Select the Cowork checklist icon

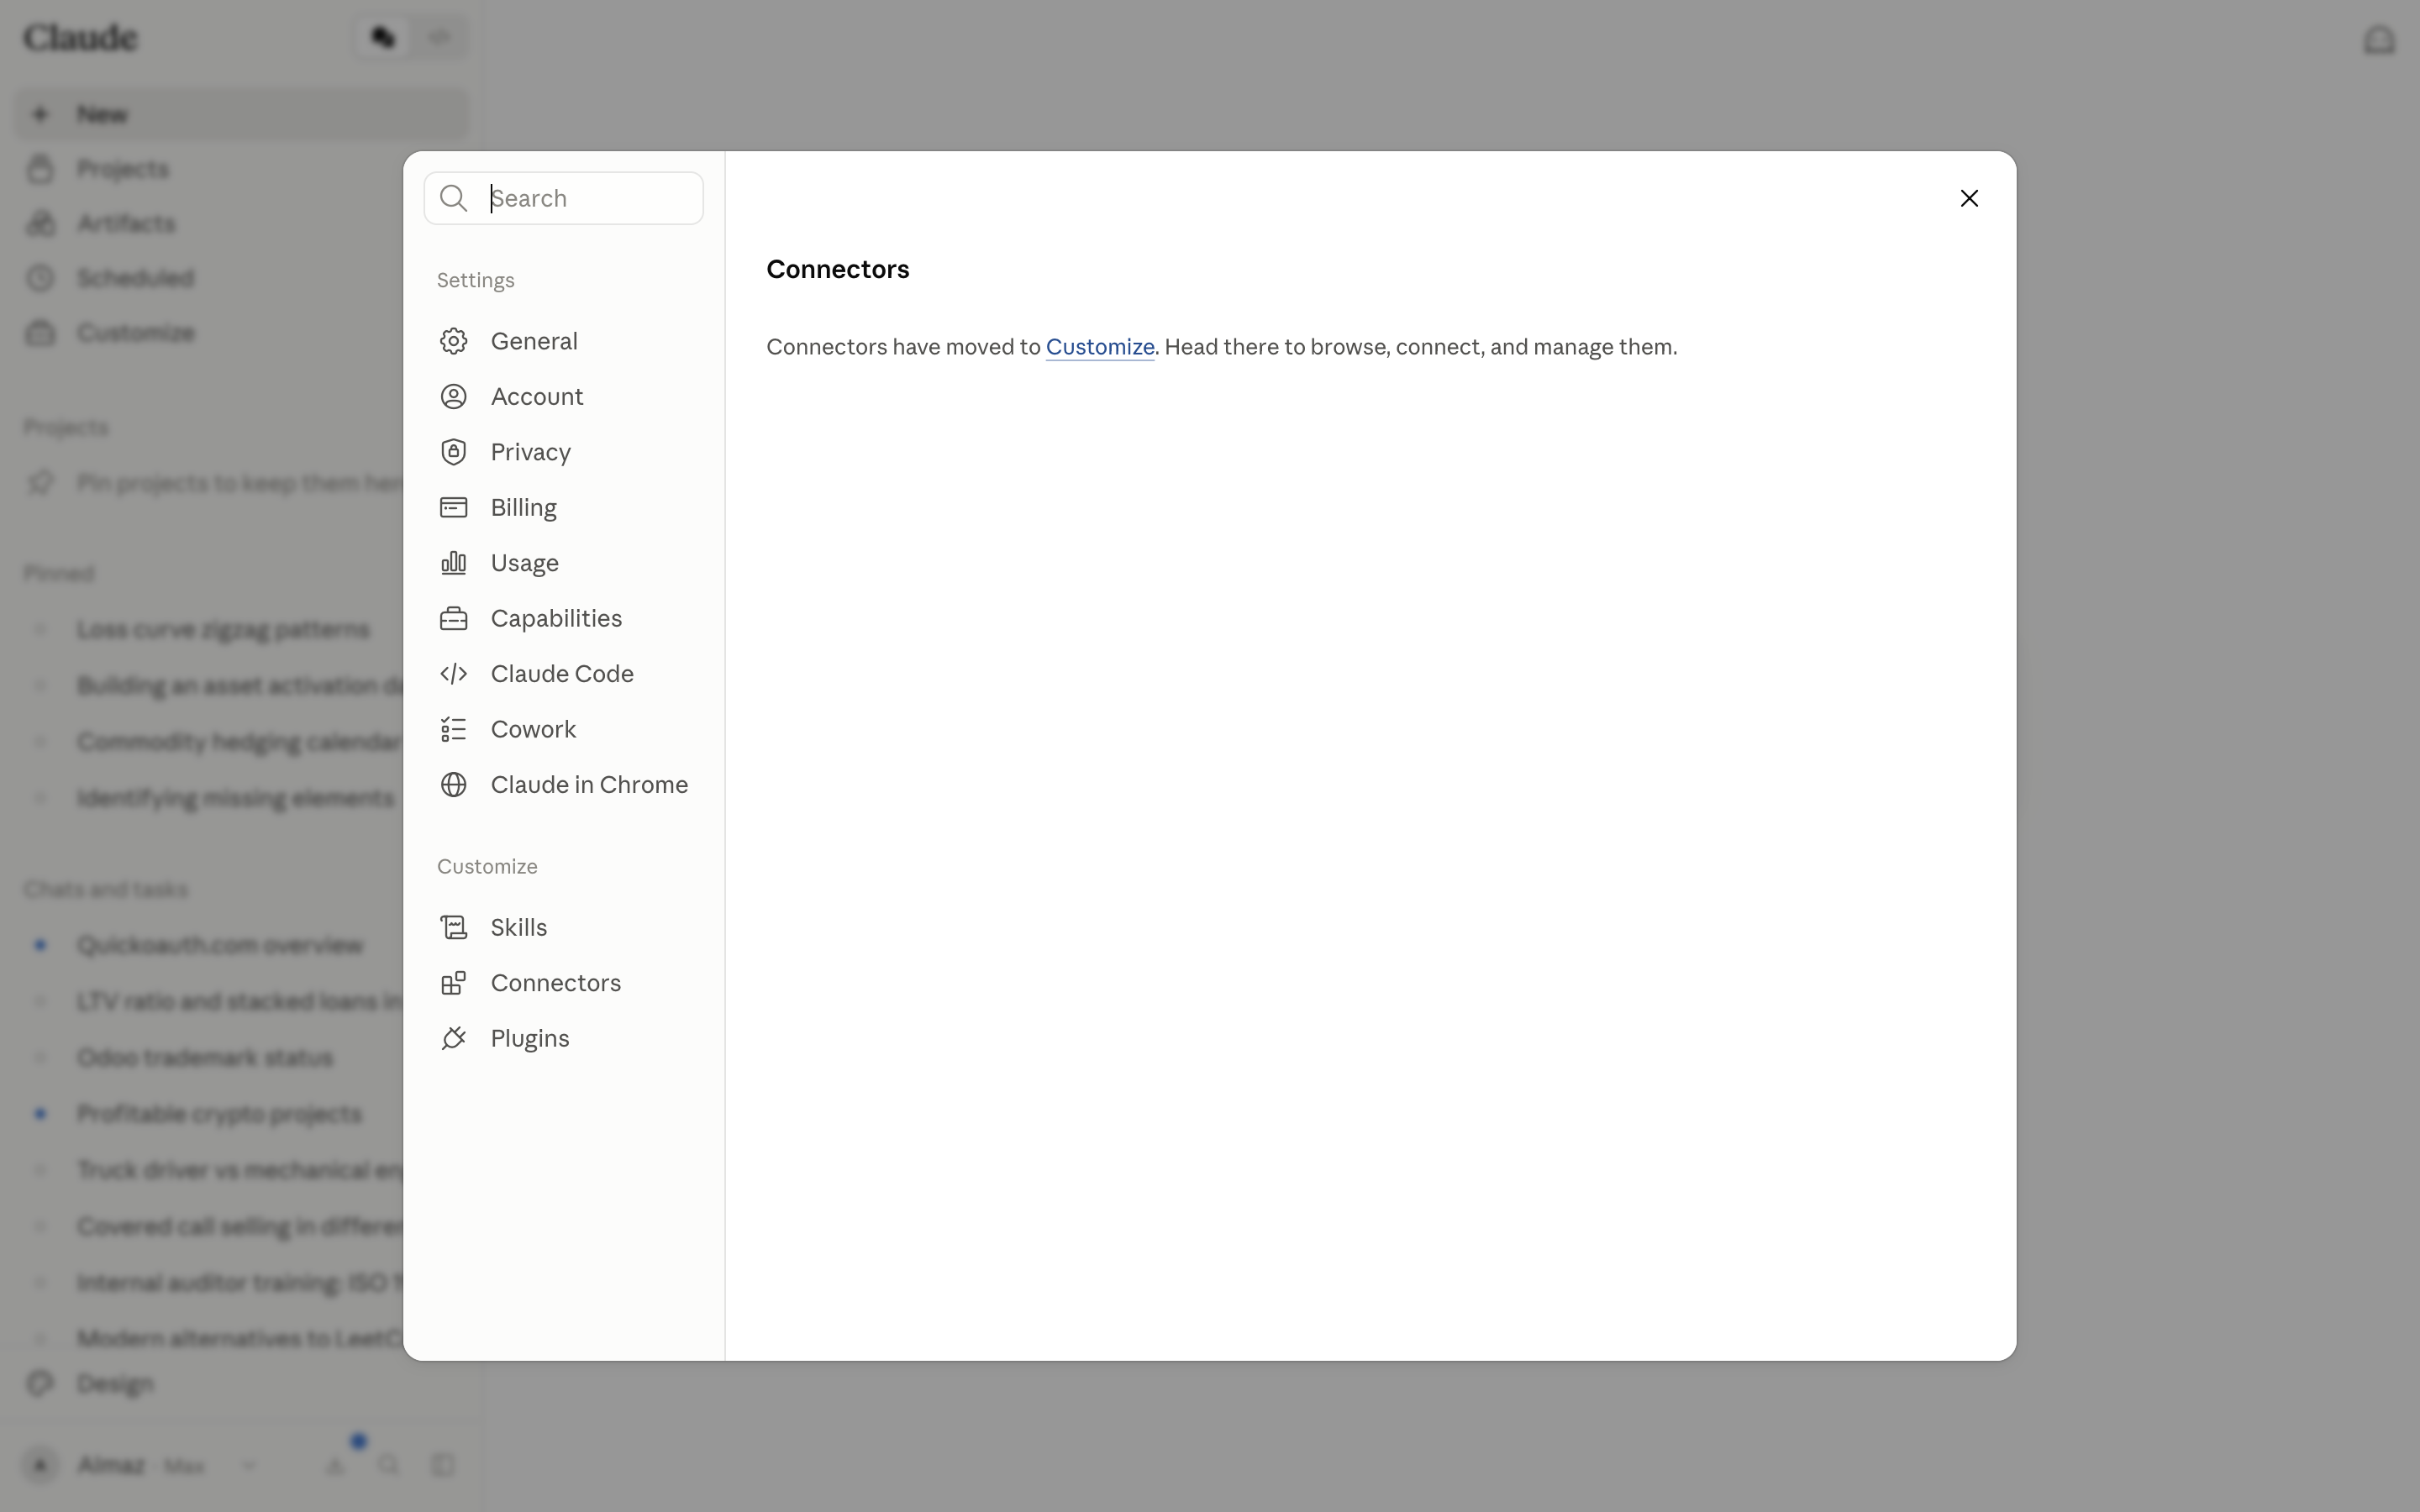coord(453,730)
